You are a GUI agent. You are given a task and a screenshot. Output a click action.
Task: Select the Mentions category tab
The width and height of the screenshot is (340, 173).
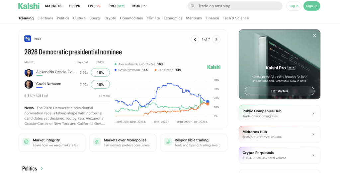pyautogui.click(x=194, y=18)
